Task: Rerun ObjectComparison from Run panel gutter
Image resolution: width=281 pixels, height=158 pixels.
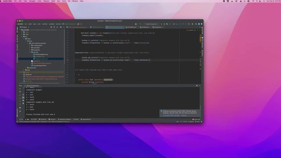Action: point(20,89)
